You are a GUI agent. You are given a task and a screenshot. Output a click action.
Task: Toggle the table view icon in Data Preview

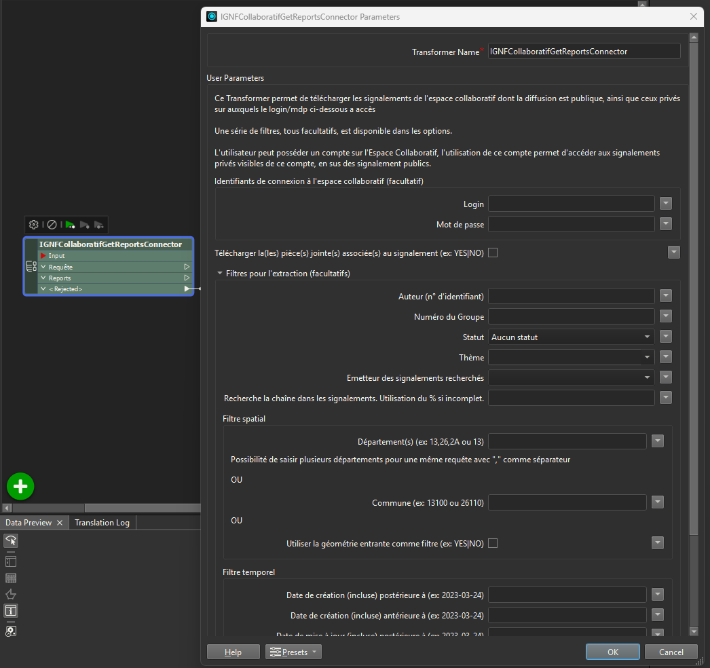point(11,578)
